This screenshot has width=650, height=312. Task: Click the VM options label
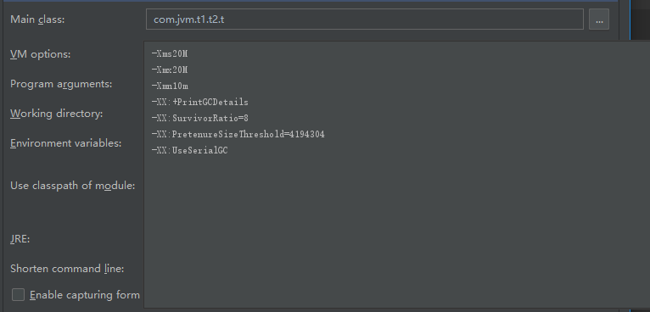click(40, 54)
